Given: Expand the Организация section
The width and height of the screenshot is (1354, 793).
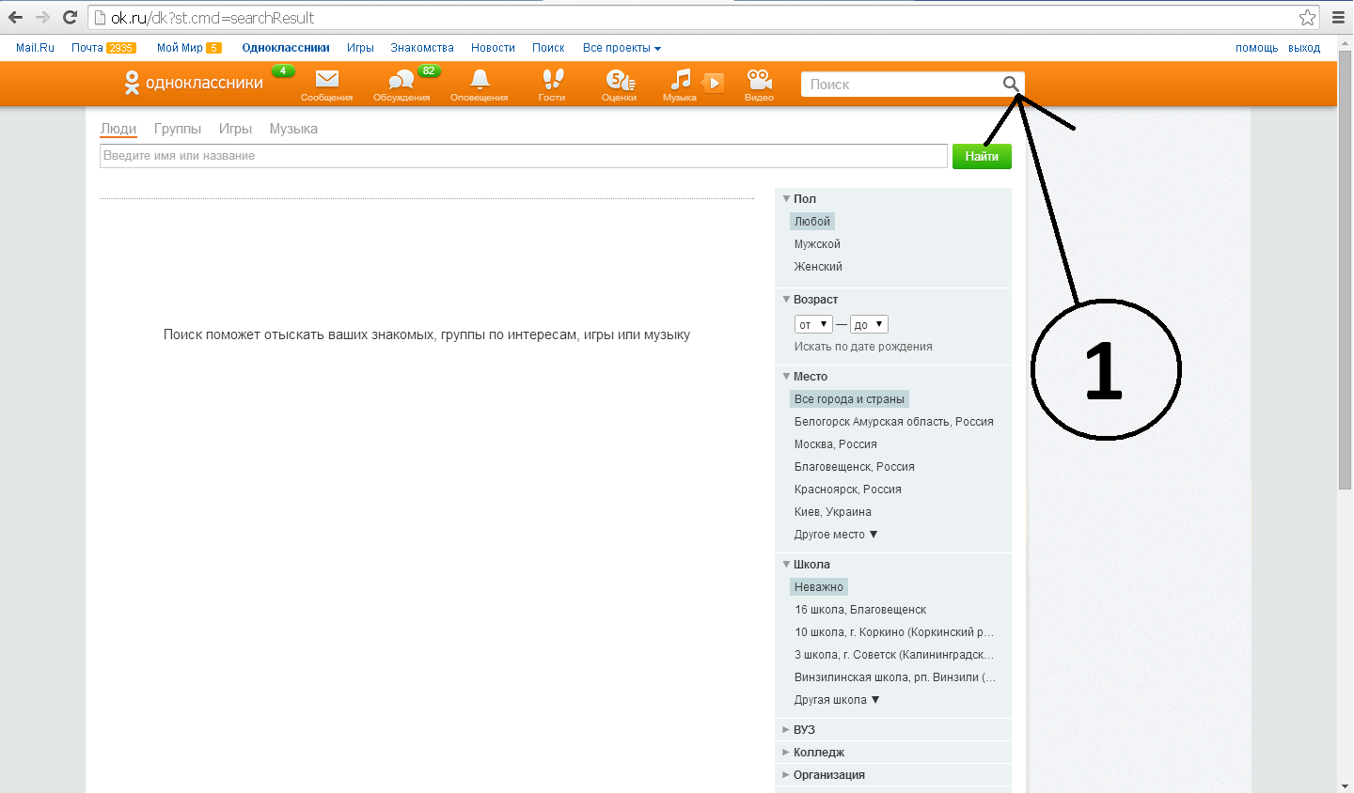Looking at the screenshot, I should pos(824,775).
